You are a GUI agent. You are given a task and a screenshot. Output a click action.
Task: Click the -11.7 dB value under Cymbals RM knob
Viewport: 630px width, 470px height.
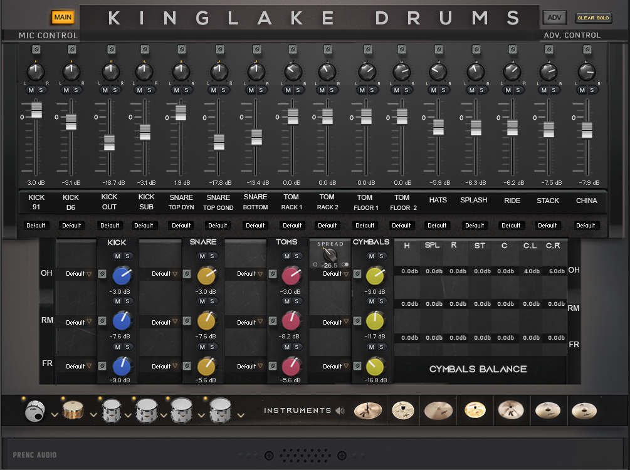[374, 337]
